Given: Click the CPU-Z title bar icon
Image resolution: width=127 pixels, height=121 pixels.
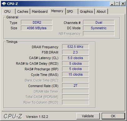Looking at the screenshot, I should click(4, 4).
